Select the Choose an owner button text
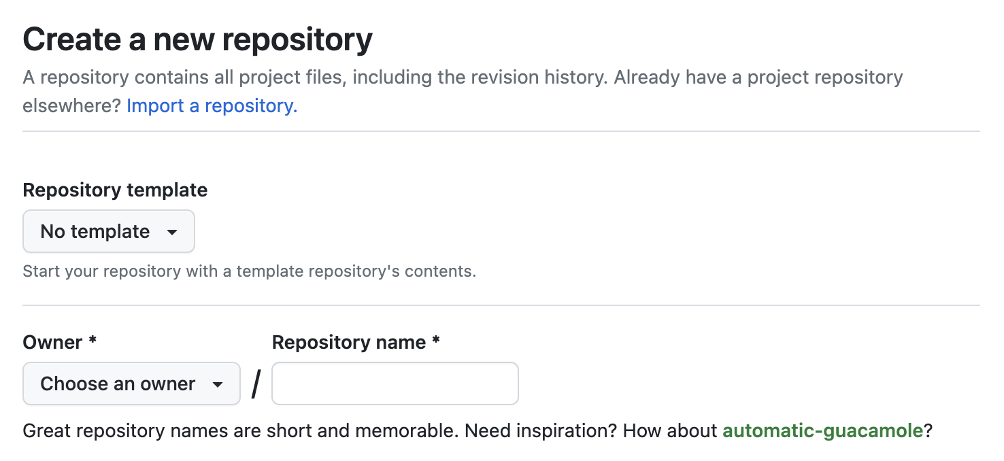This screenshot has width=1004, height=461. point(118,383)
